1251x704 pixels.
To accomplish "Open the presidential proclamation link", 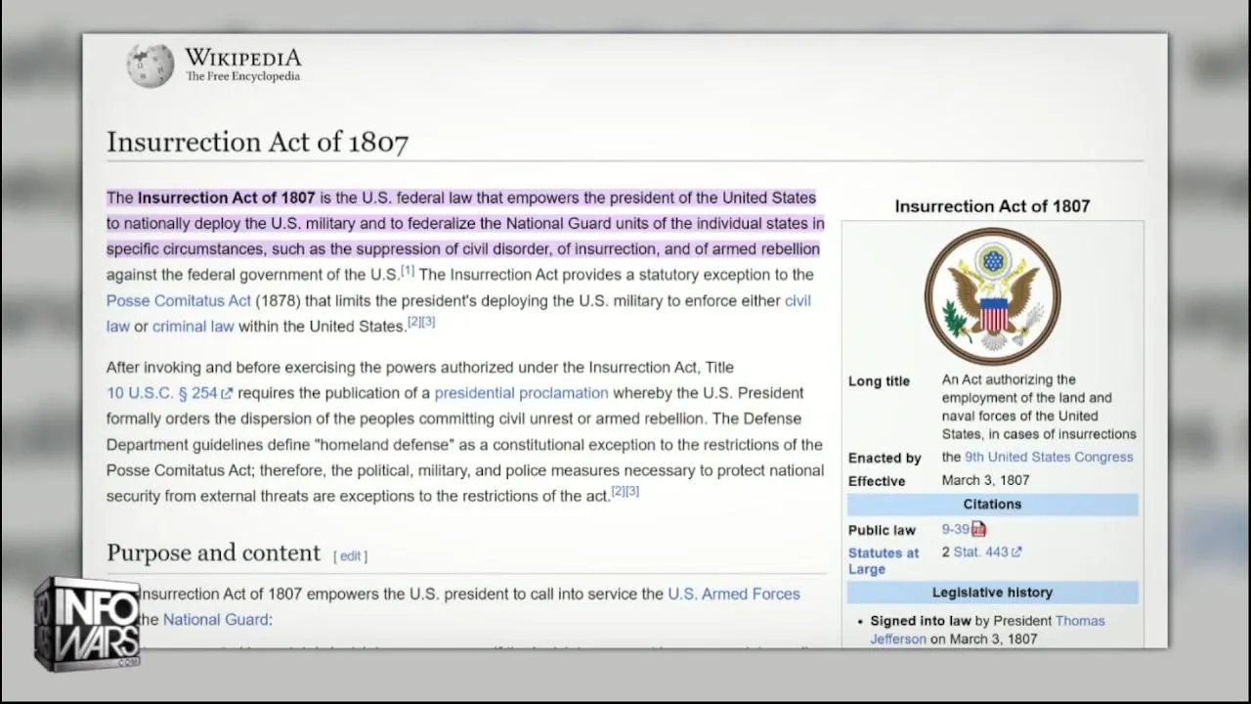I will [x=521, y=393].
